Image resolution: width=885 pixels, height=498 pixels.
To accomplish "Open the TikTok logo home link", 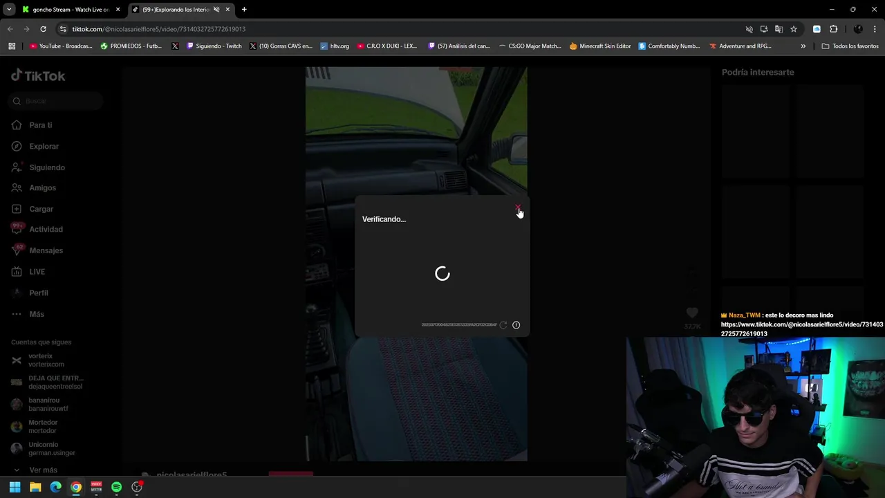I will (38, 76).
